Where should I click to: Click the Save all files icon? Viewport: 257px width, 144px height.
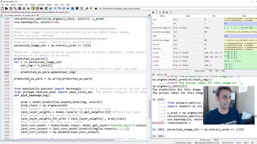point(15,8)
